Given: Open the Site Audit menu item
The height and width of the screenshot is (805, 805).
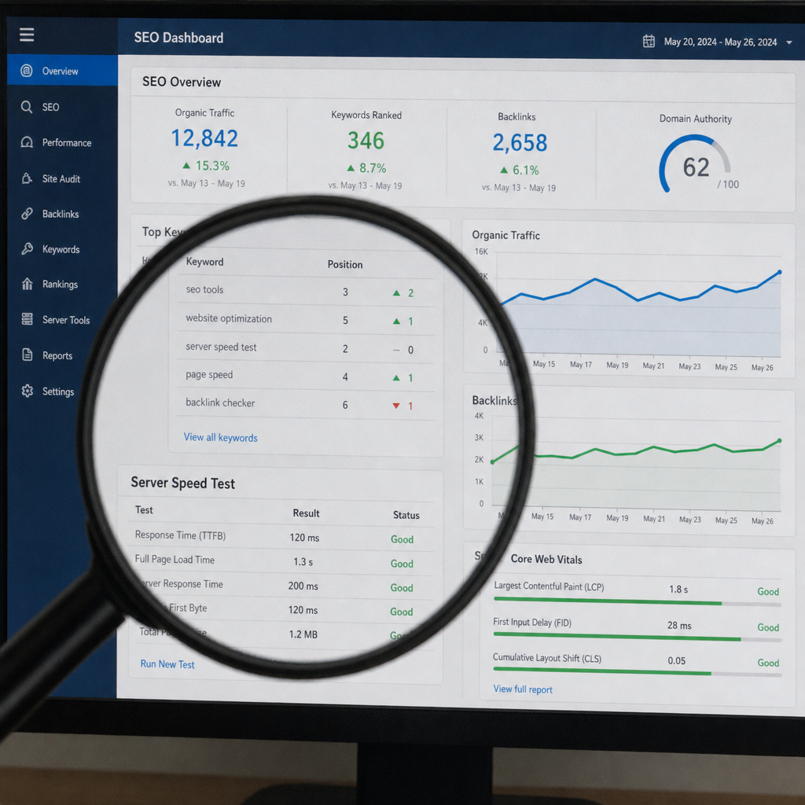Looking at the screenshot, I should tap(62, 178).
